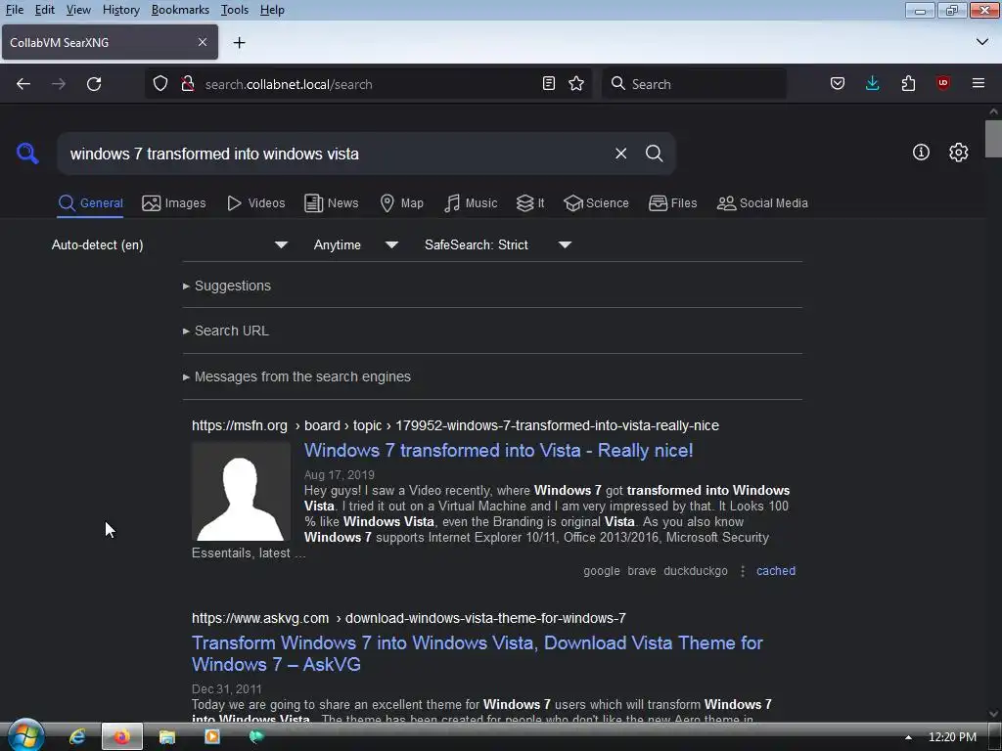Submit search with magnifier button
The height and width of the screenshot is (751, 1002).
coord(654,154)
